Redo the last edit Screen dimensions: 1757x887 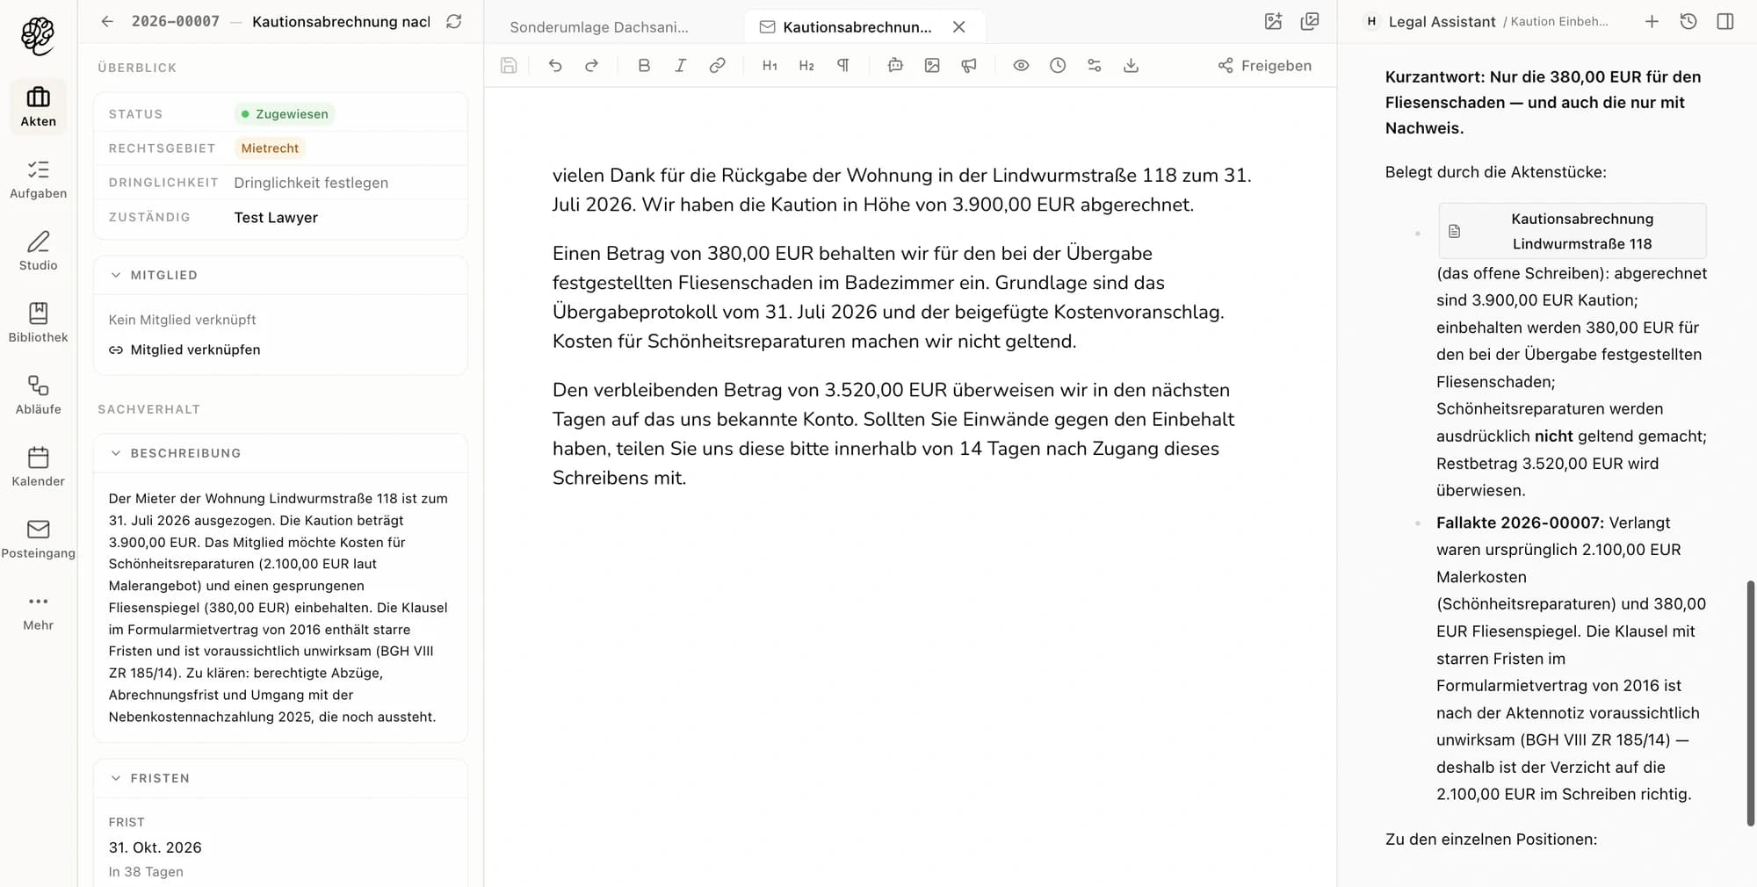coord(591,65)
